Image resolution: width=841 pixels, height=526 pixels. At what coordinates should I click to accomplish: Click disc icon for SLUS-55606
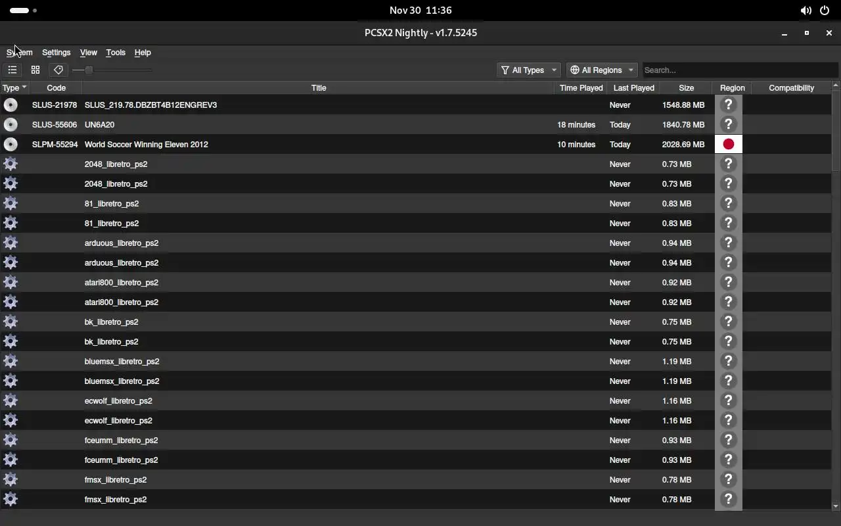coord(11,124)
